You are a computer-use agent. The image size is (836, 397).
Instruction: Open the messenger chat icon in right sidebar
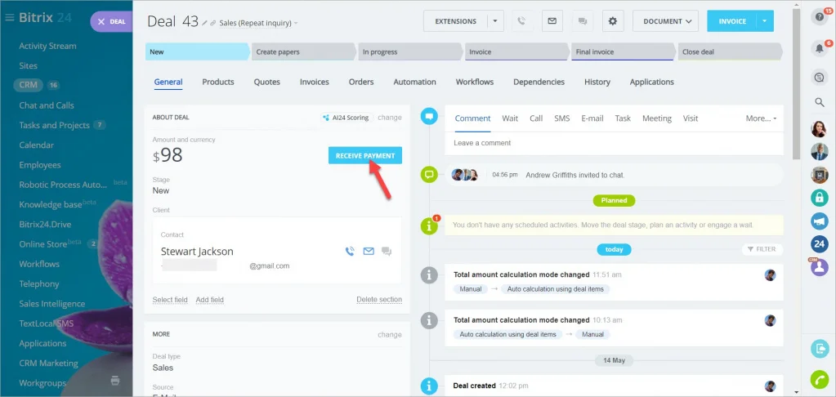[x=820, y=78]
